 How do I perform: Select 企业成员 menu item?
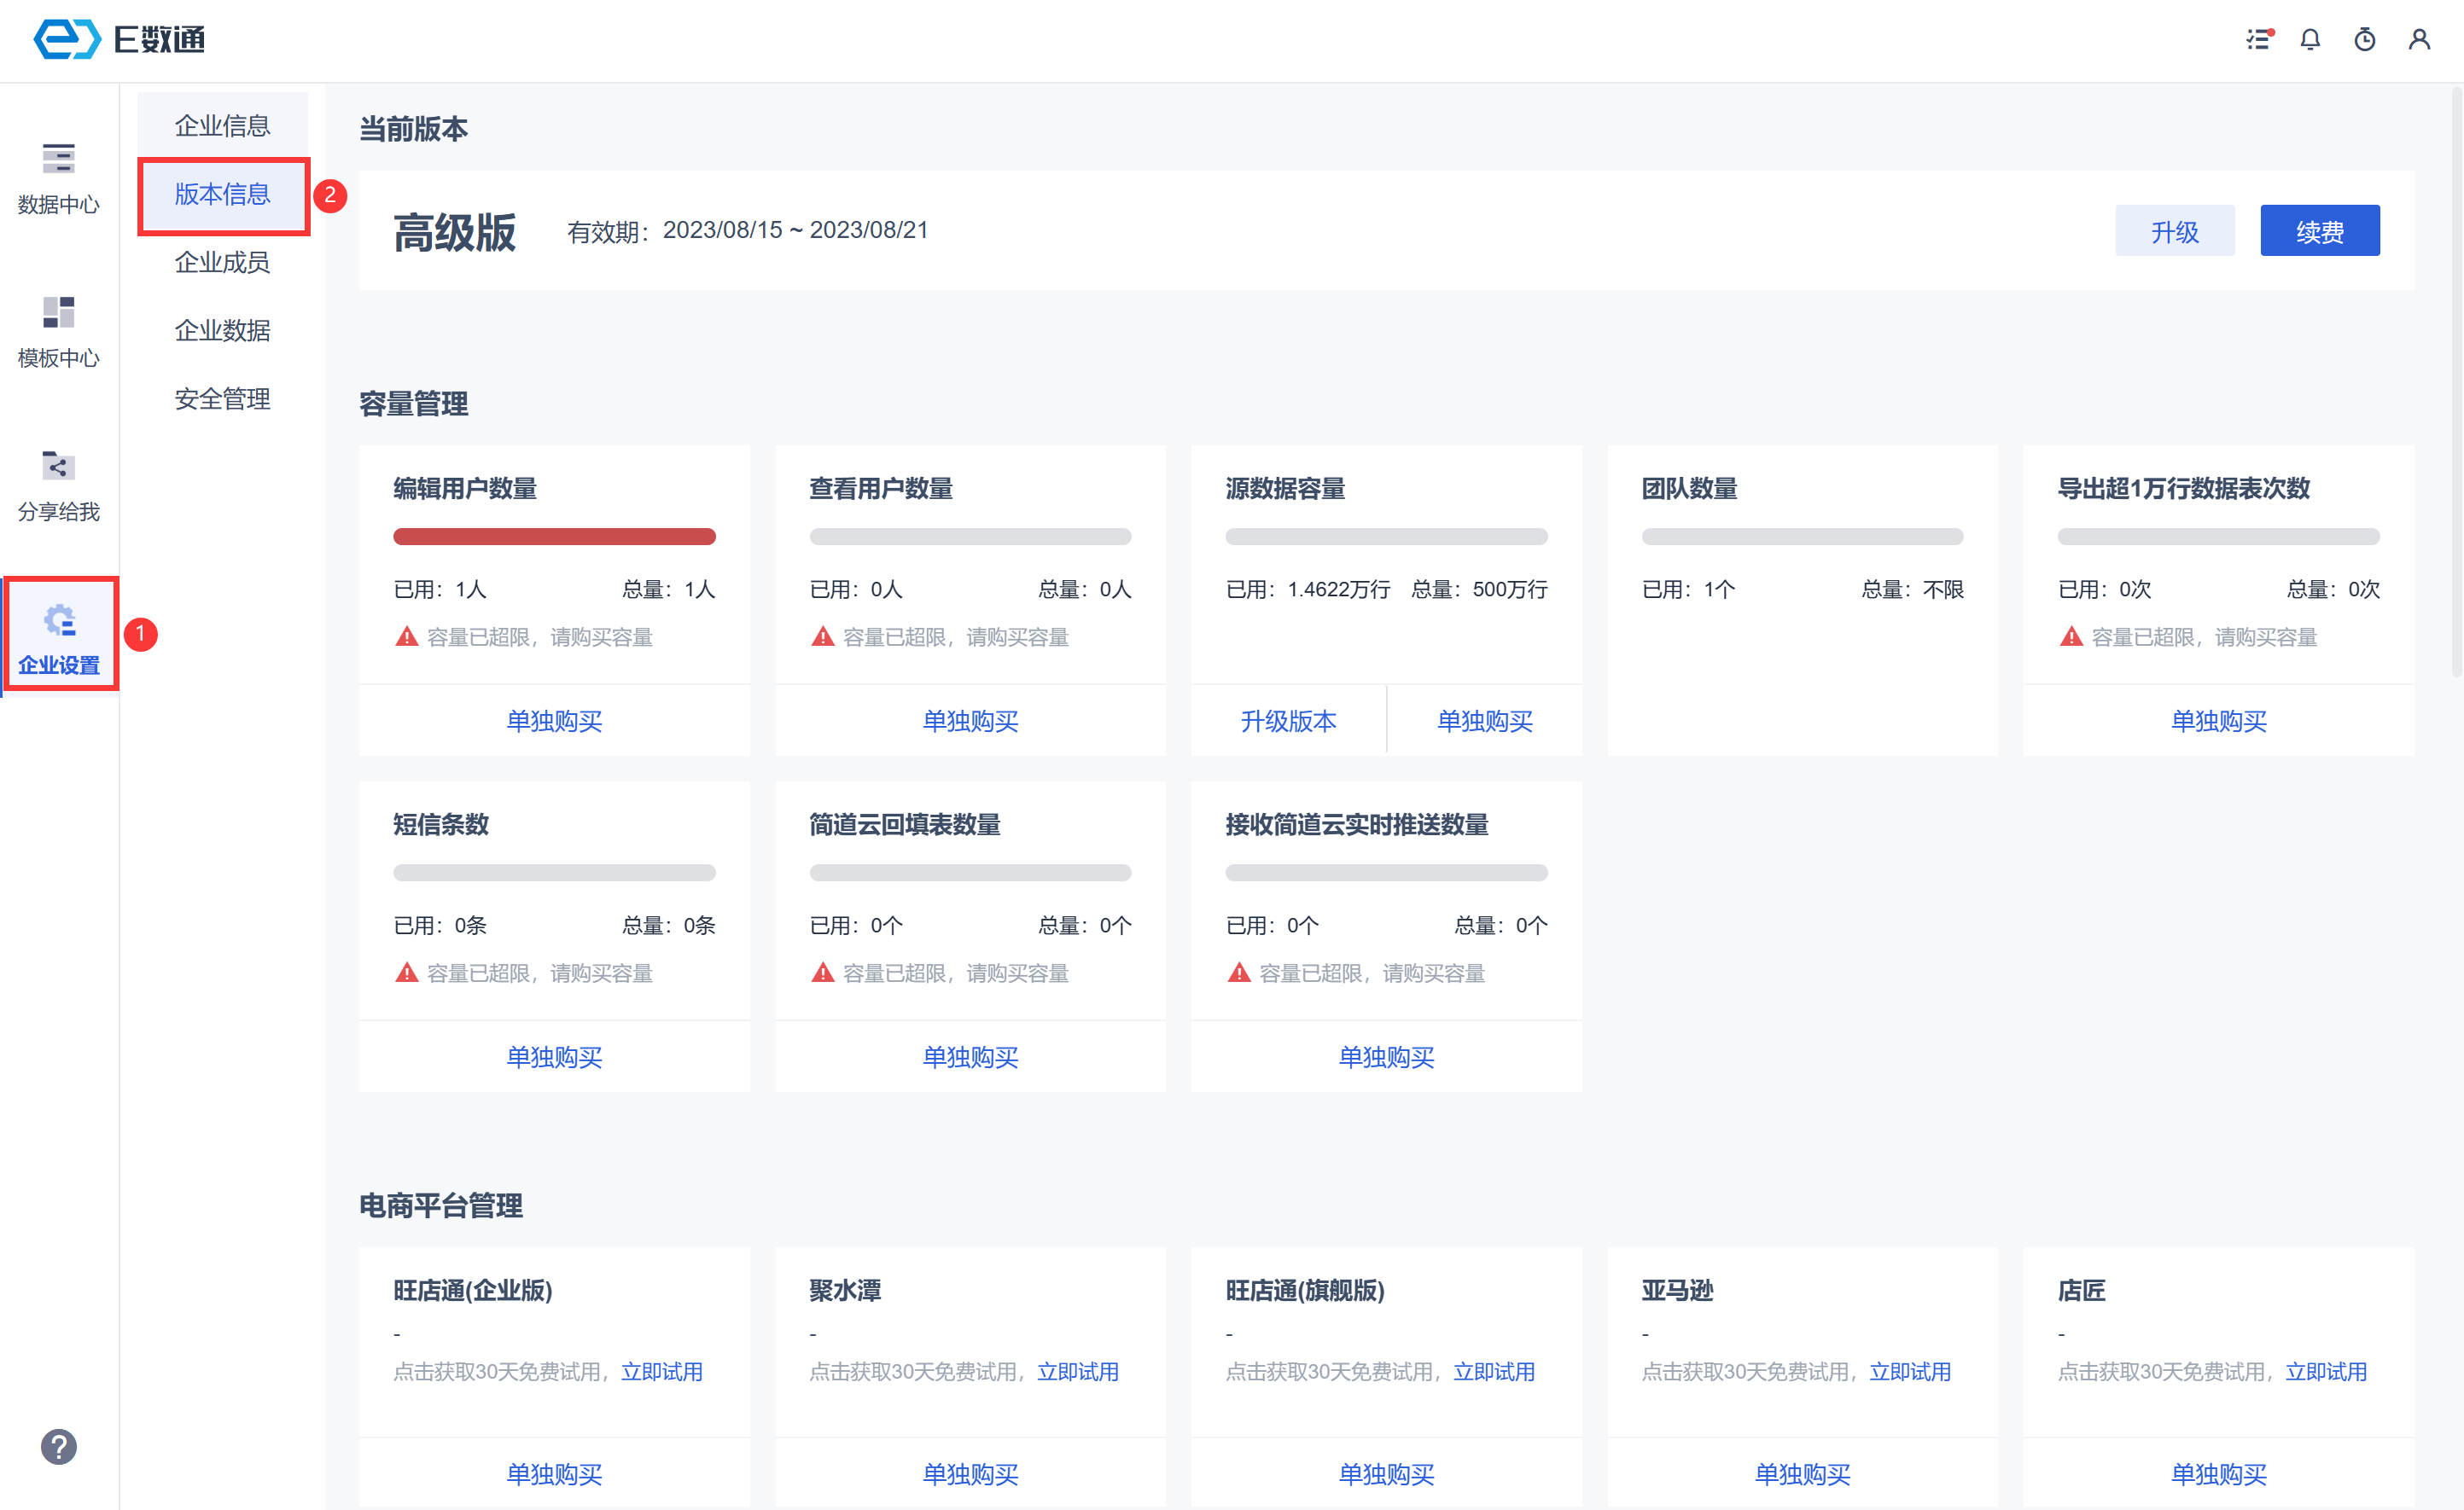pos(222,262)
